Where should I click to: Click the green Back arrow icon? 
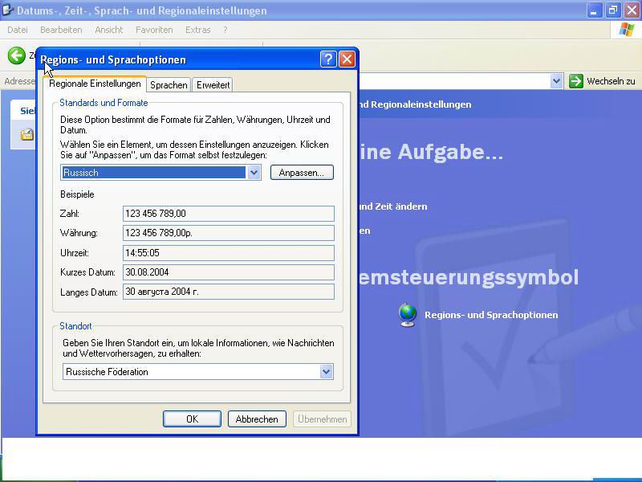[x=16, y=55]
